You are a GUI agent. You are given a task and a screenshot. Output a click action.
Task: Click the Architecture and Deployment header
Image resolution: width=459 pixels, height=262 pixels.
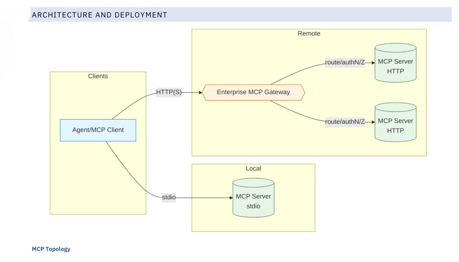100,15
